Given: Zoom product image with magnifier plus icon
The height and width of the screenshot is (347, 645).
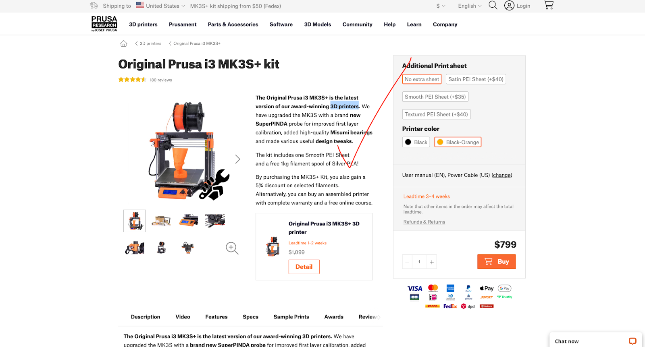Looking at the screenshot, I should [x=232, y=248].
